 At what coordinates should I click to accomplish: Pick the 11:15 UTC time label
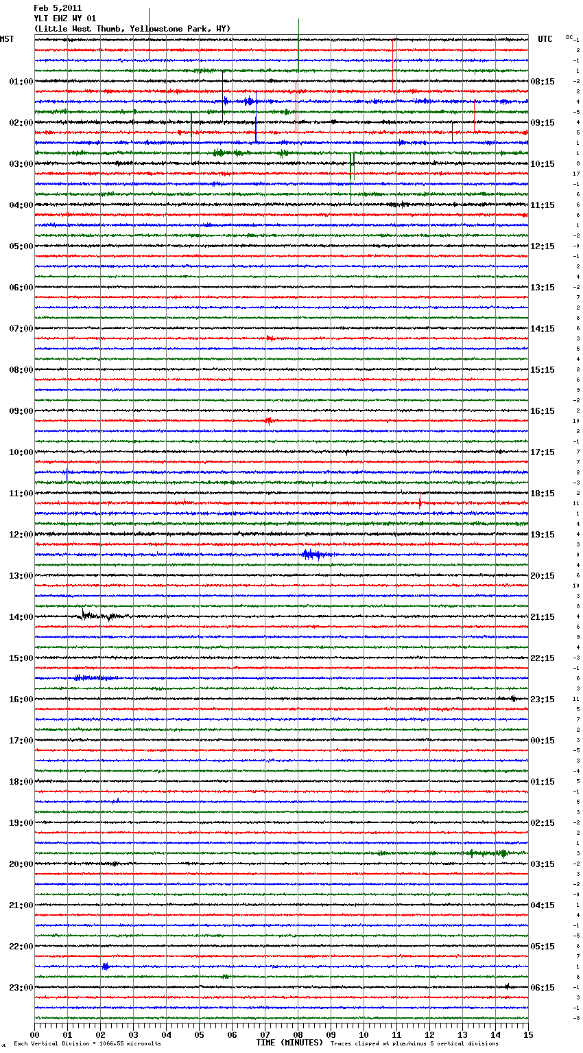coord(543,205)
